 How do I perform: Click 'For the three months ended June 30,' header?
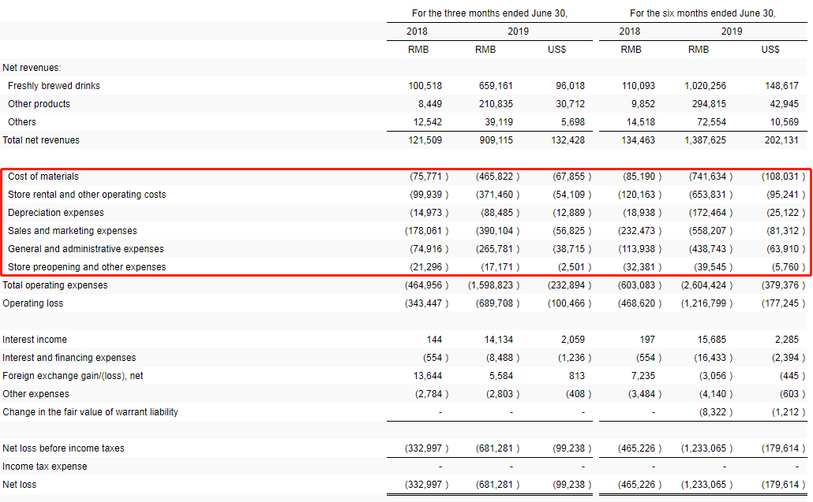tap(489, 13)
